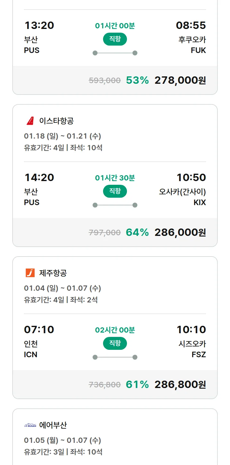Click the 이스타항공 airline name

[56, 121]
